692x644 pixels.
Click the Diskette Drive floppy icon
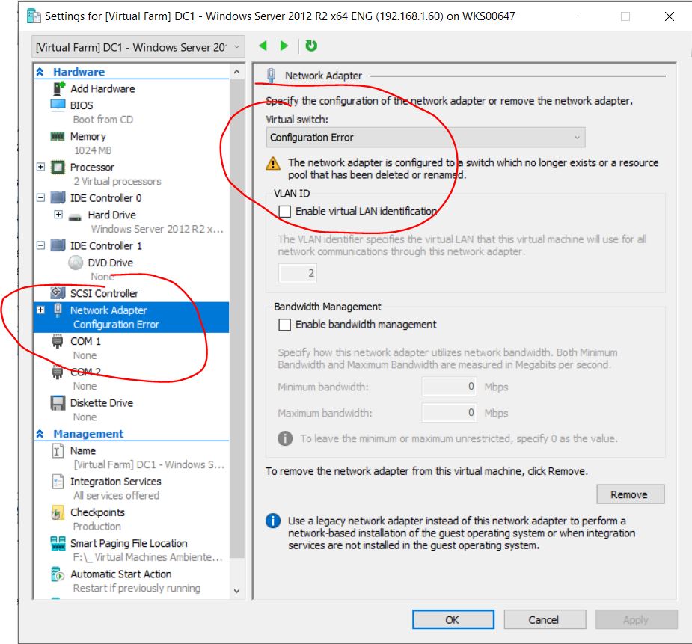tap(58, 402)
